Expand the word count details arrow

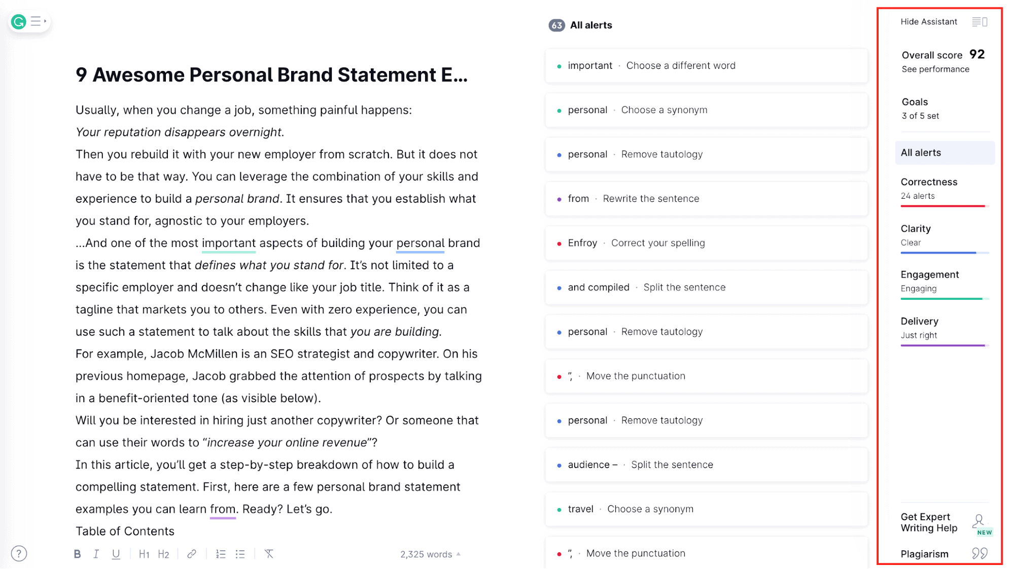point(459,554)
